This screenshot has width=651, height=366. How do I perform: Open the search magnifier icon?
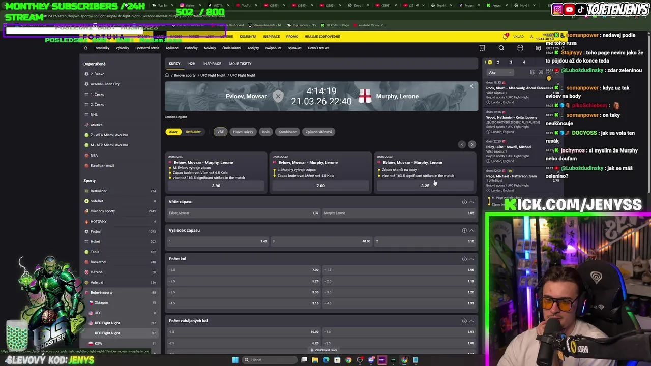(x=501, y=48)
